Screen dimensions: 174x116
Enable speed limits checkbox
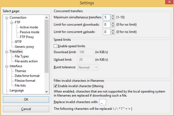[55, 46]
